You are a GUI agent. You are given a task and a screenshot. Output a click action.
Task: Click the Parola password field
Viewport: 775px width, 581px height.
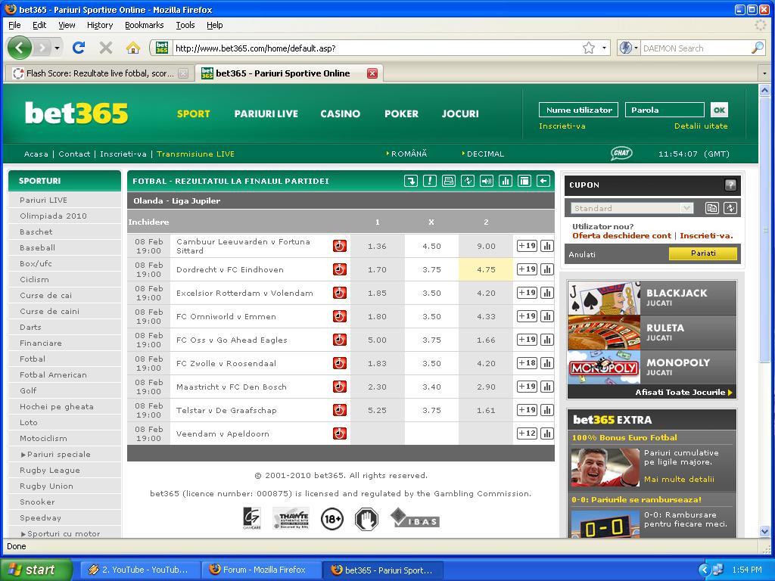[665, 110]
